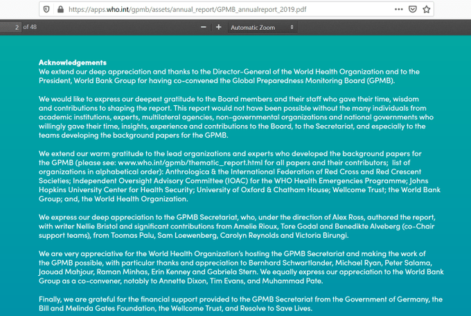This screenshot has width=471, height=316.
Task: Click the page number field showing 2
Action: click(x=11, y=27)
